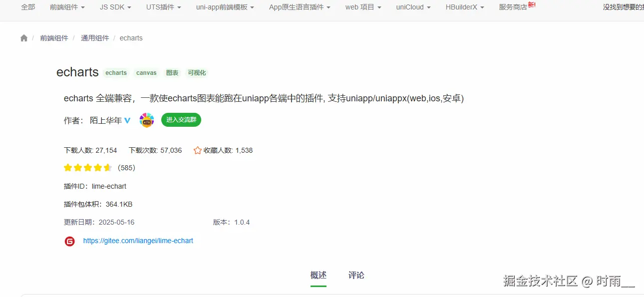
Task: Click the 图表 tag
Action: tap(172, 73)
